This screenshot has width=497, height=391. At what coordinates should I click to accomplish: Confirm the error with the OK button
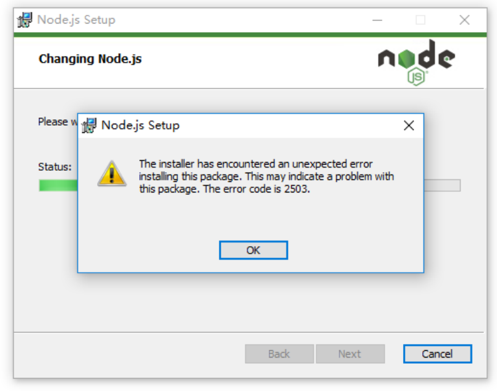pos(253,250)
